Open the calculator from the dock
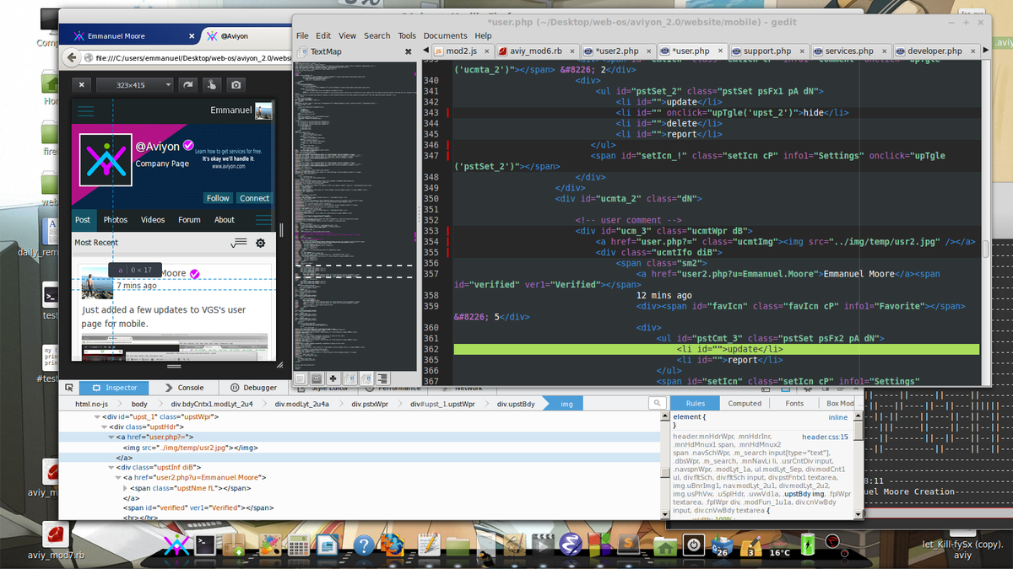This screenshot has width=1013, height=569. 298,545
